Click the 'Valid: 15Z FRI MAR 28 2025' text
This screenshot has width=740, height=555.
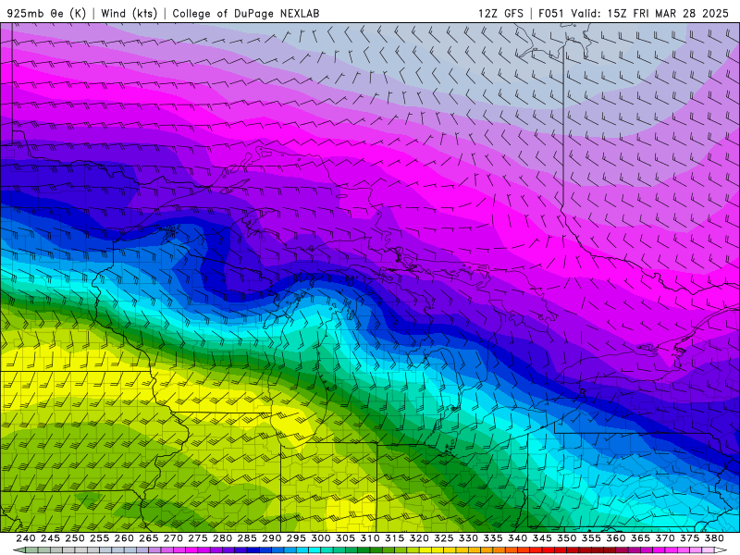650,13
